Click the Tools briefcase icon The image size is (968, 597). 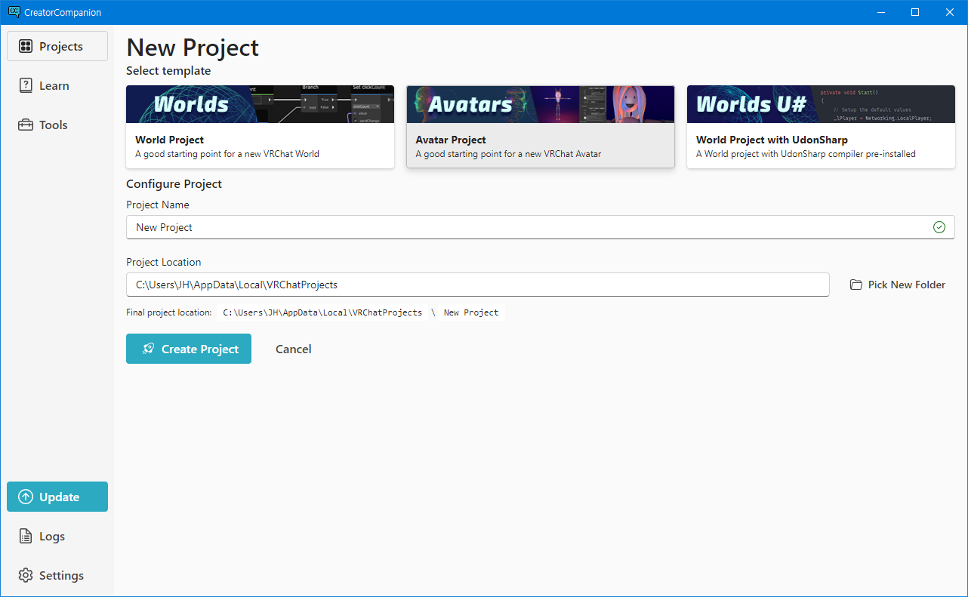click(x=26, y=125)
